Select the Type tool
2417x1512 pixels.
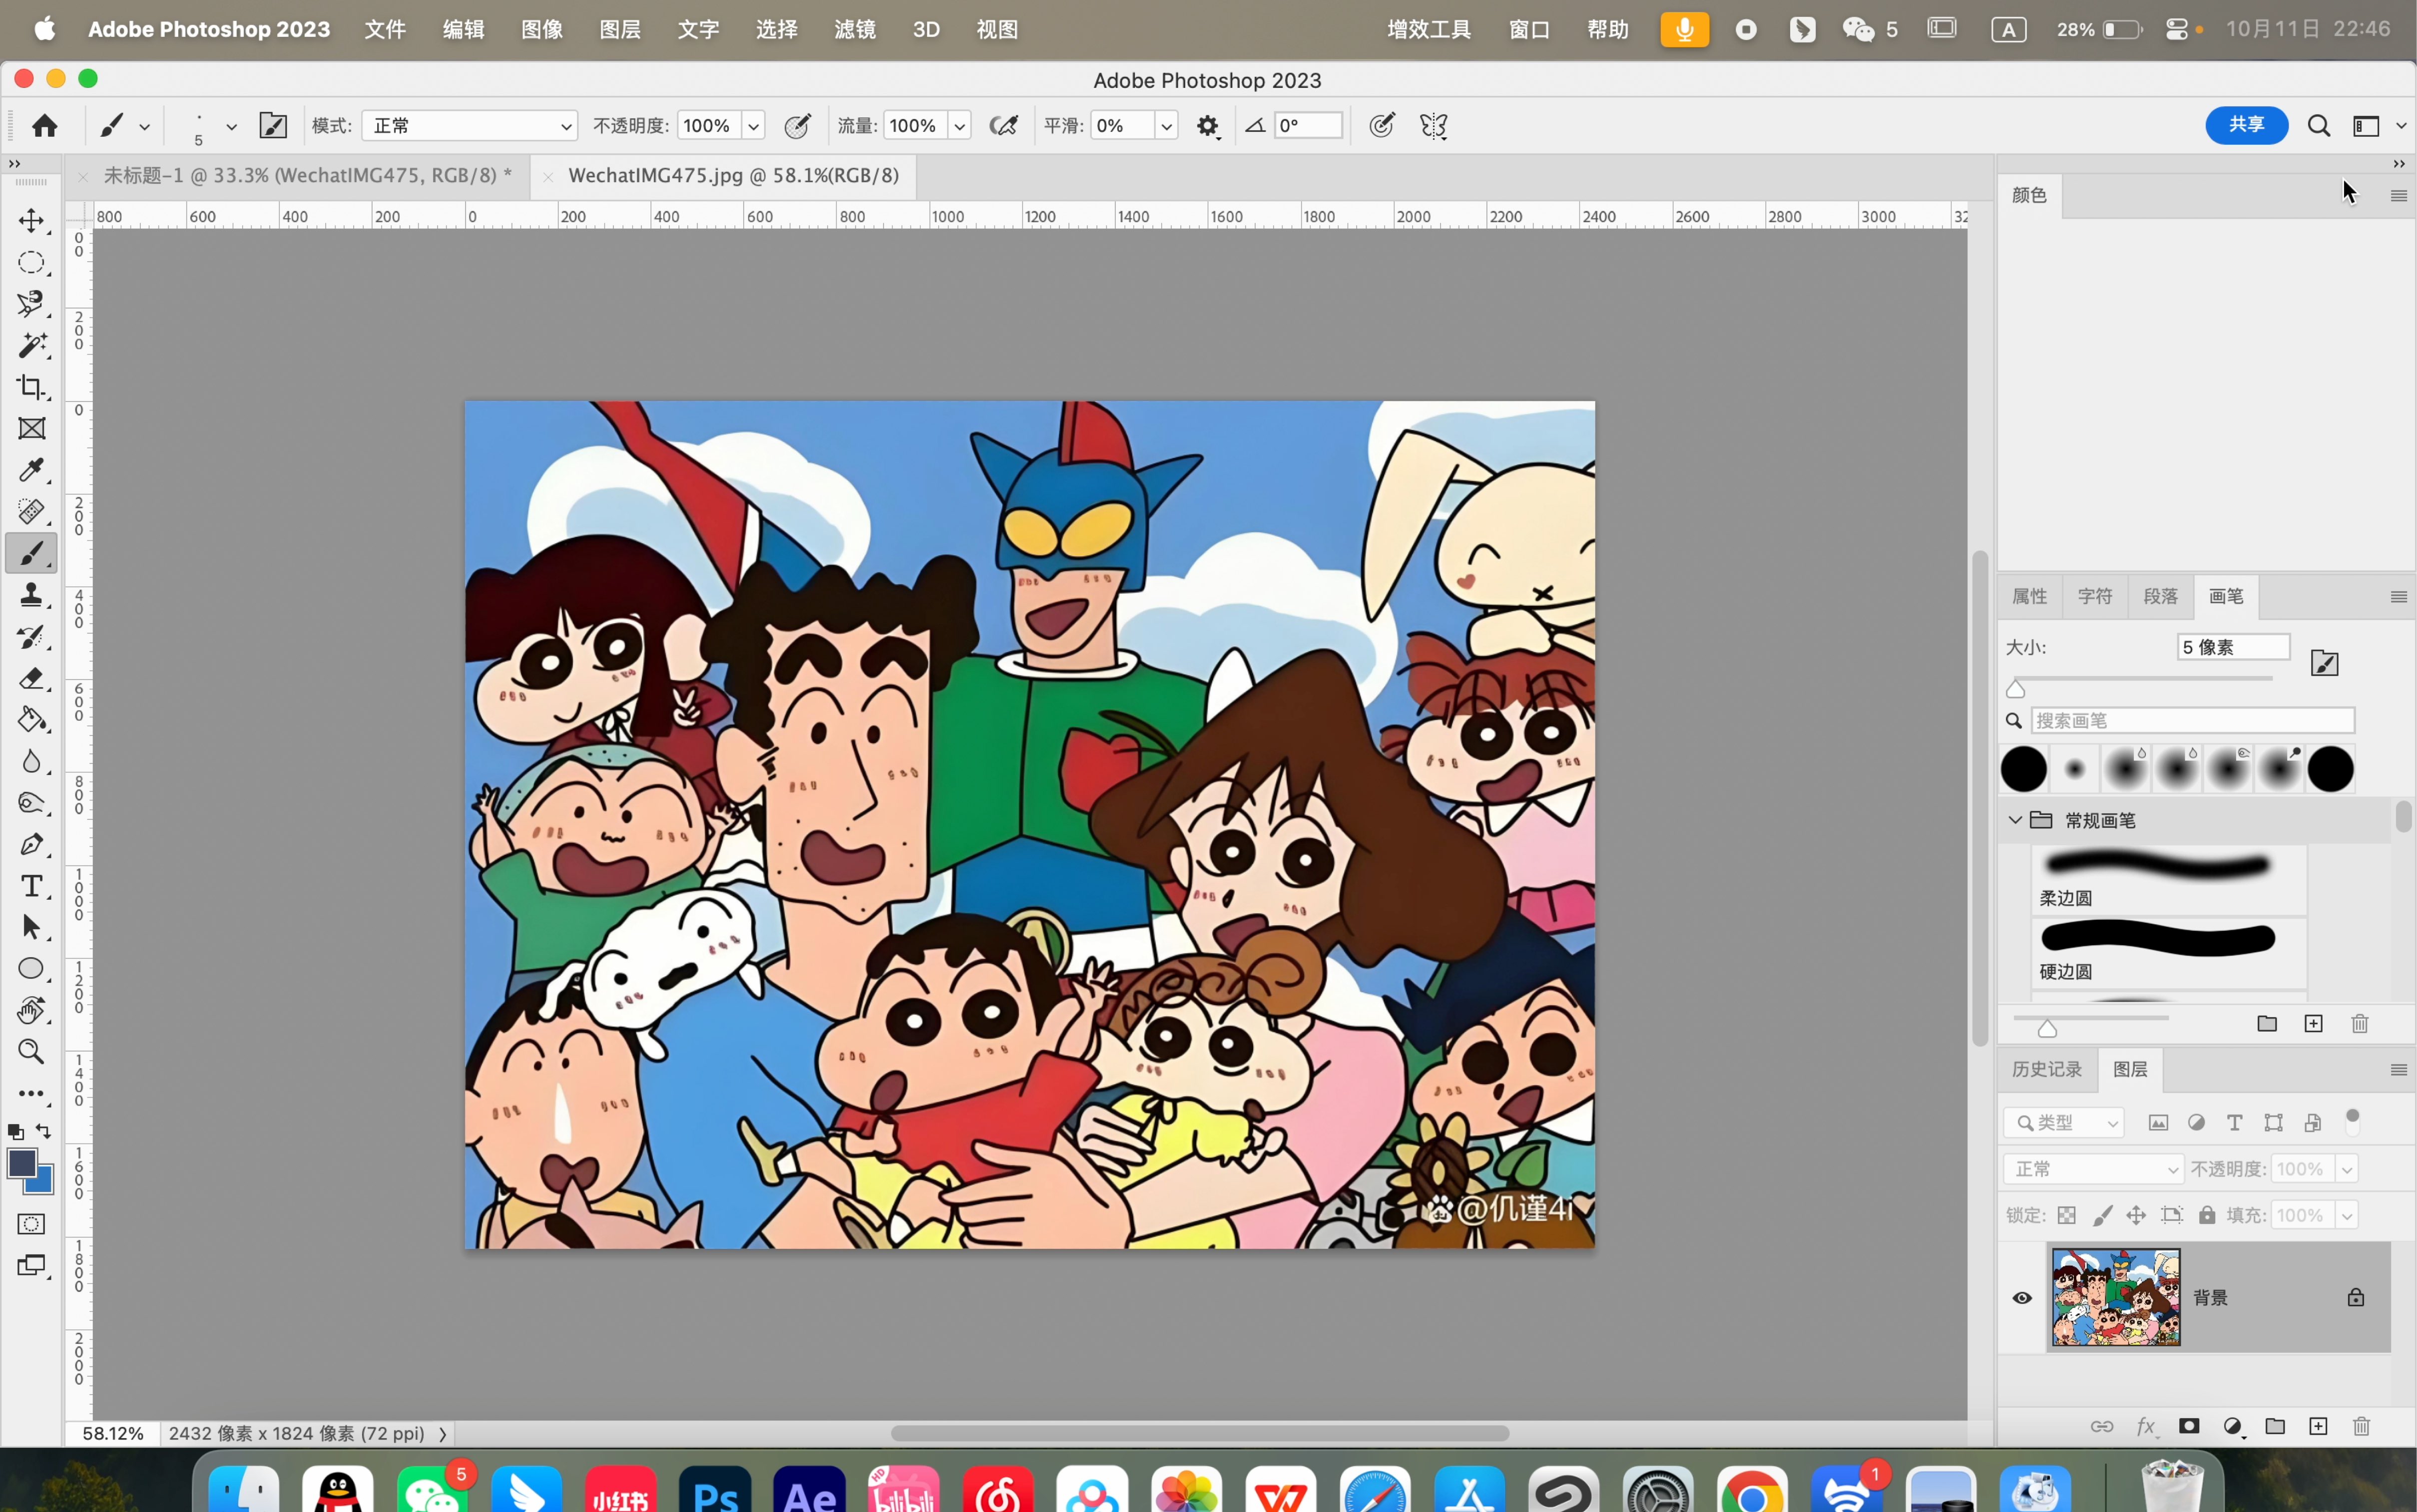click(31, 886)
